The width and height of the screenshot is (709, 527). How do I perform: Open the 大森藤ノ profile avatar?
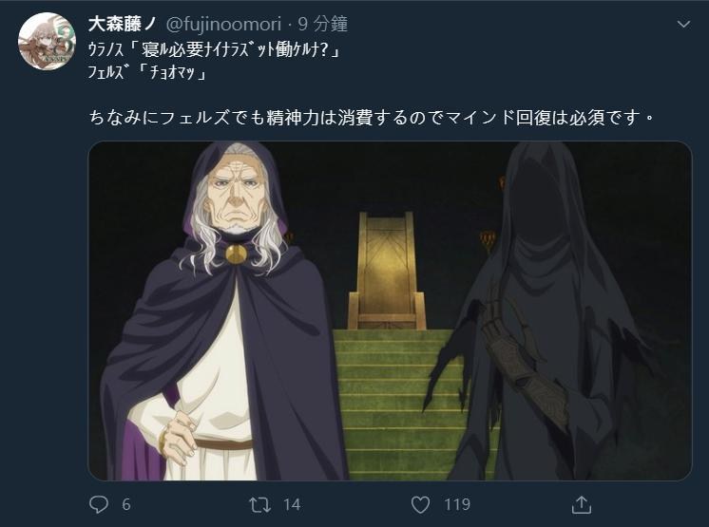(47, 41)
